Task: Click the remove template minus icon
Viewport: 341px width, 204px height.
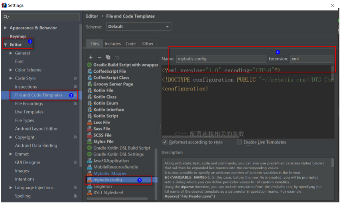Action: tap(99, 57)
